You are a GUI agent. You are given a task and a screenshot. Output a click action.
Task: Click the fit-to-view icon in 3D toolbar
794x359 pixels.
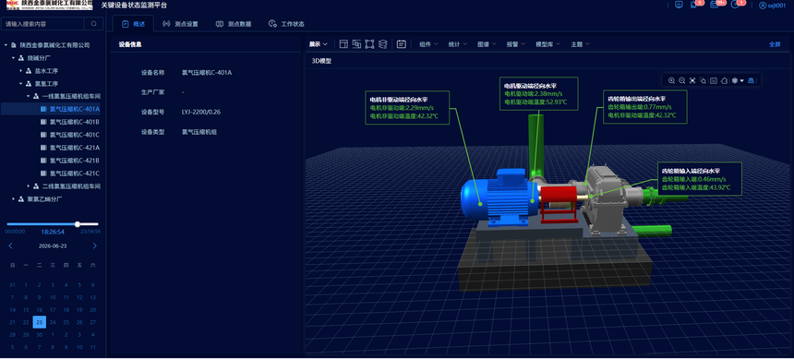[x=692, y=80]
